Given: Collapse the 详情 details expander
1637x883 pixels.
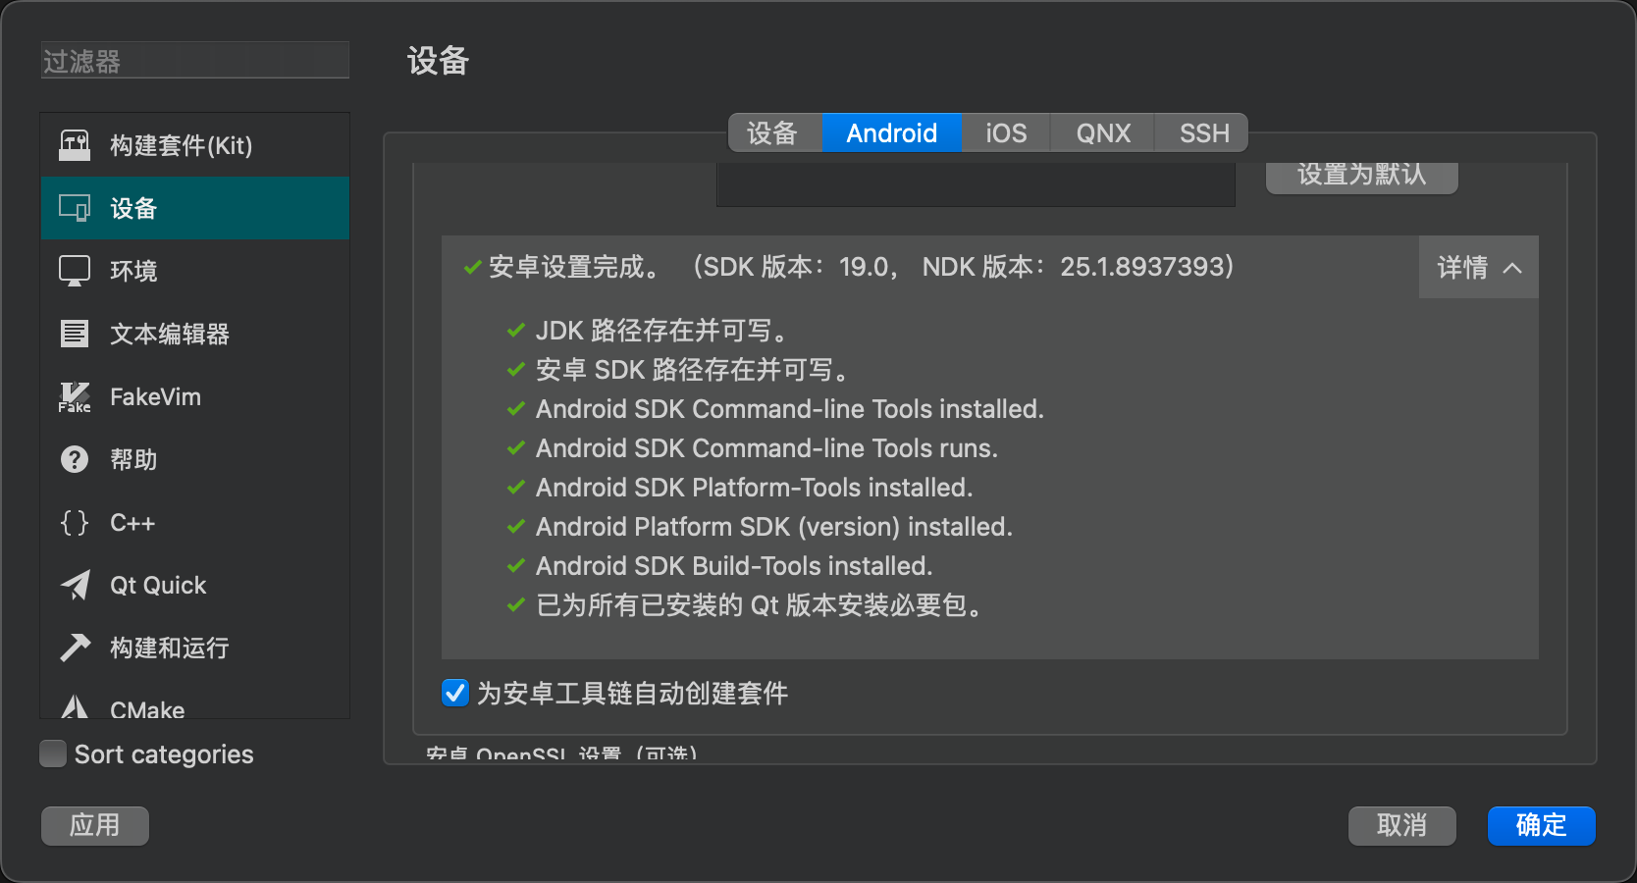Looking at the screenshot, I should pos(1479,267).
